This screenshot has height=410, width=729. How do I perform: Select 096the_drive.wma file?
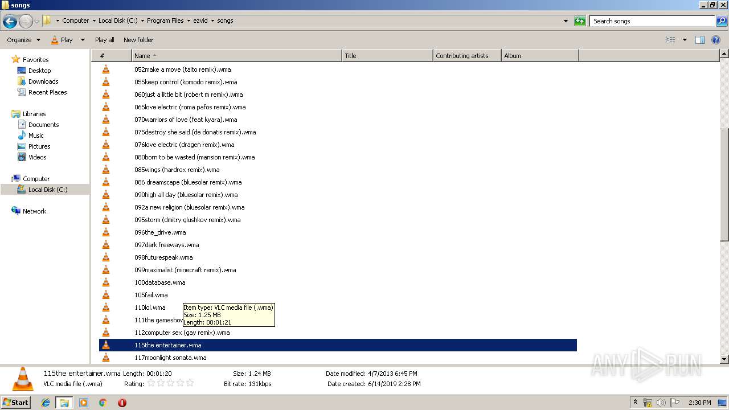[x=160, y=232]
